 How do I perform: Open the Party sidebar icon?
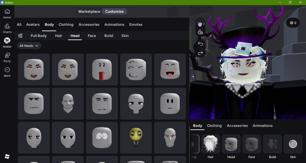[7, 57]
